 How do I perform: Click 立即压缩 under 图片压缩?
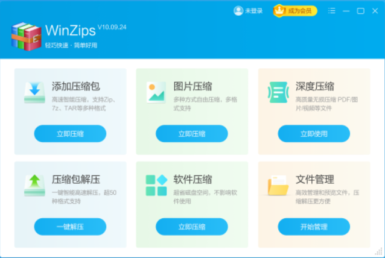pos(192,134)
